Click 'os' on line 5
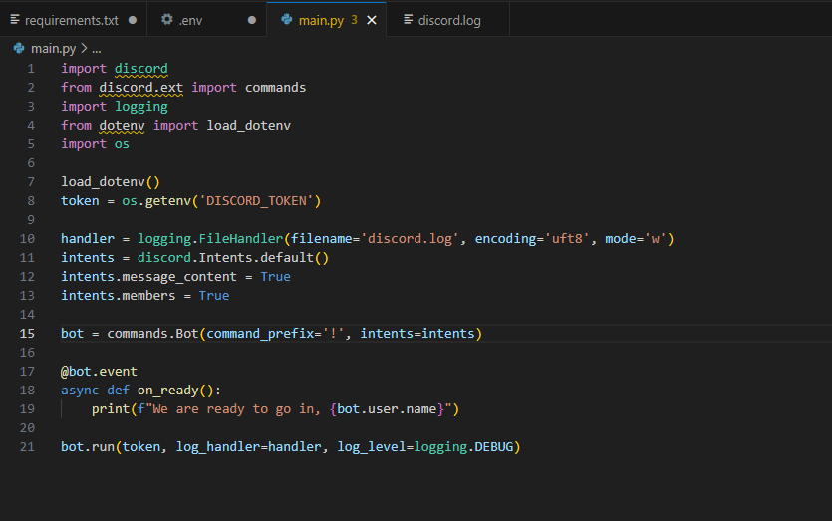 point(122,144)
